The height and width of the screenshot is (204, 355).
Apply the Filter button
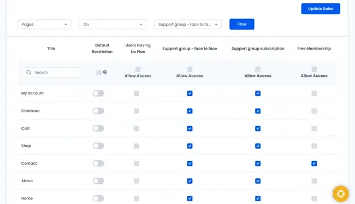[242, 24]
